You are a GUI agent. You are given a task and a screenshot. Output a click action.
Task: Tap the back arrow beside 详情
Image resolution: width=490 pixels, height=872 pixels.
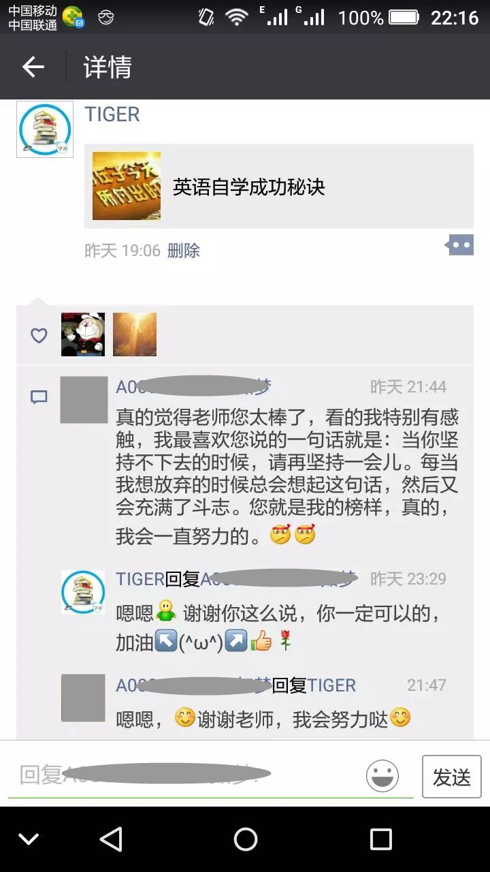[33, 67]
